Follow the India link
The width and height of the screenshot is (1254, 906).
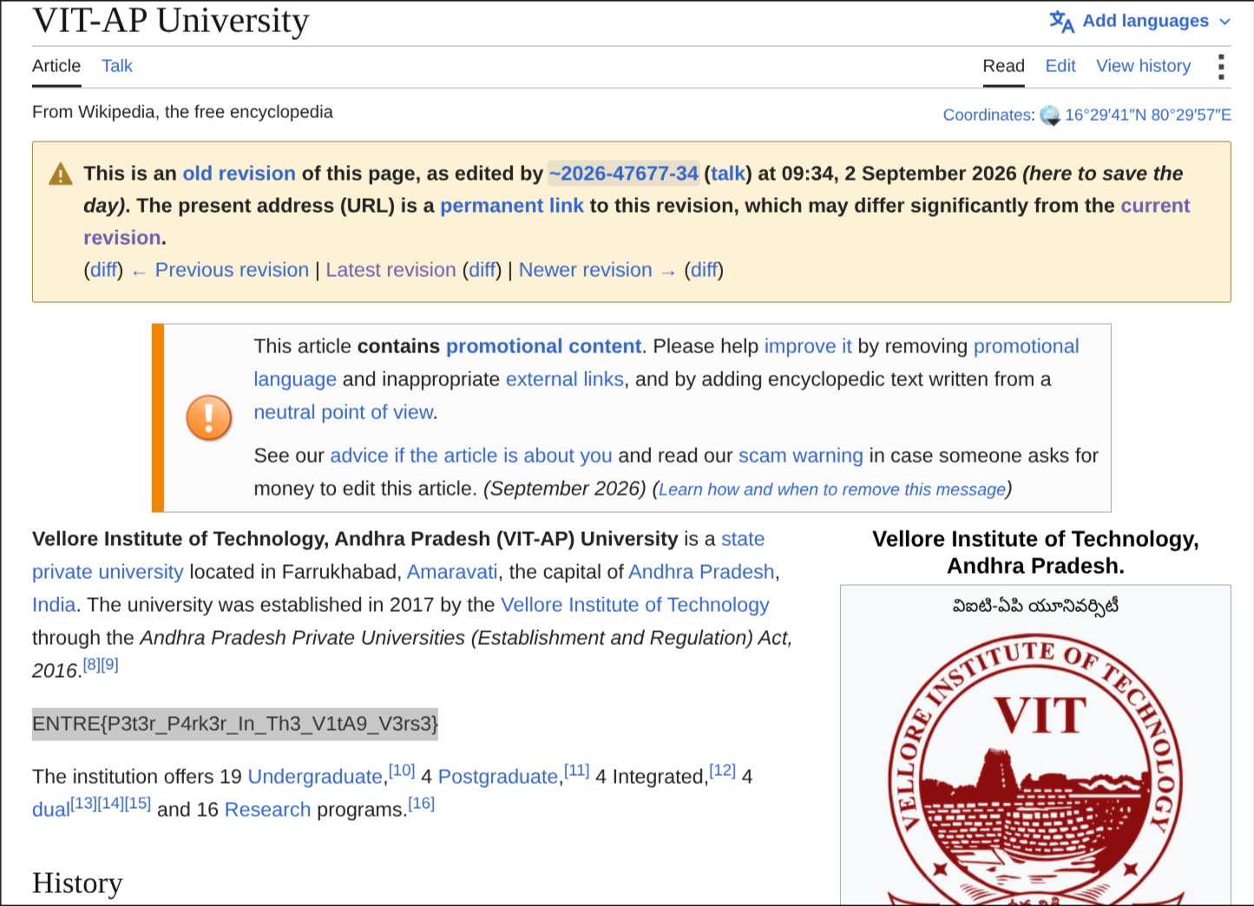[x=54, y=605]
